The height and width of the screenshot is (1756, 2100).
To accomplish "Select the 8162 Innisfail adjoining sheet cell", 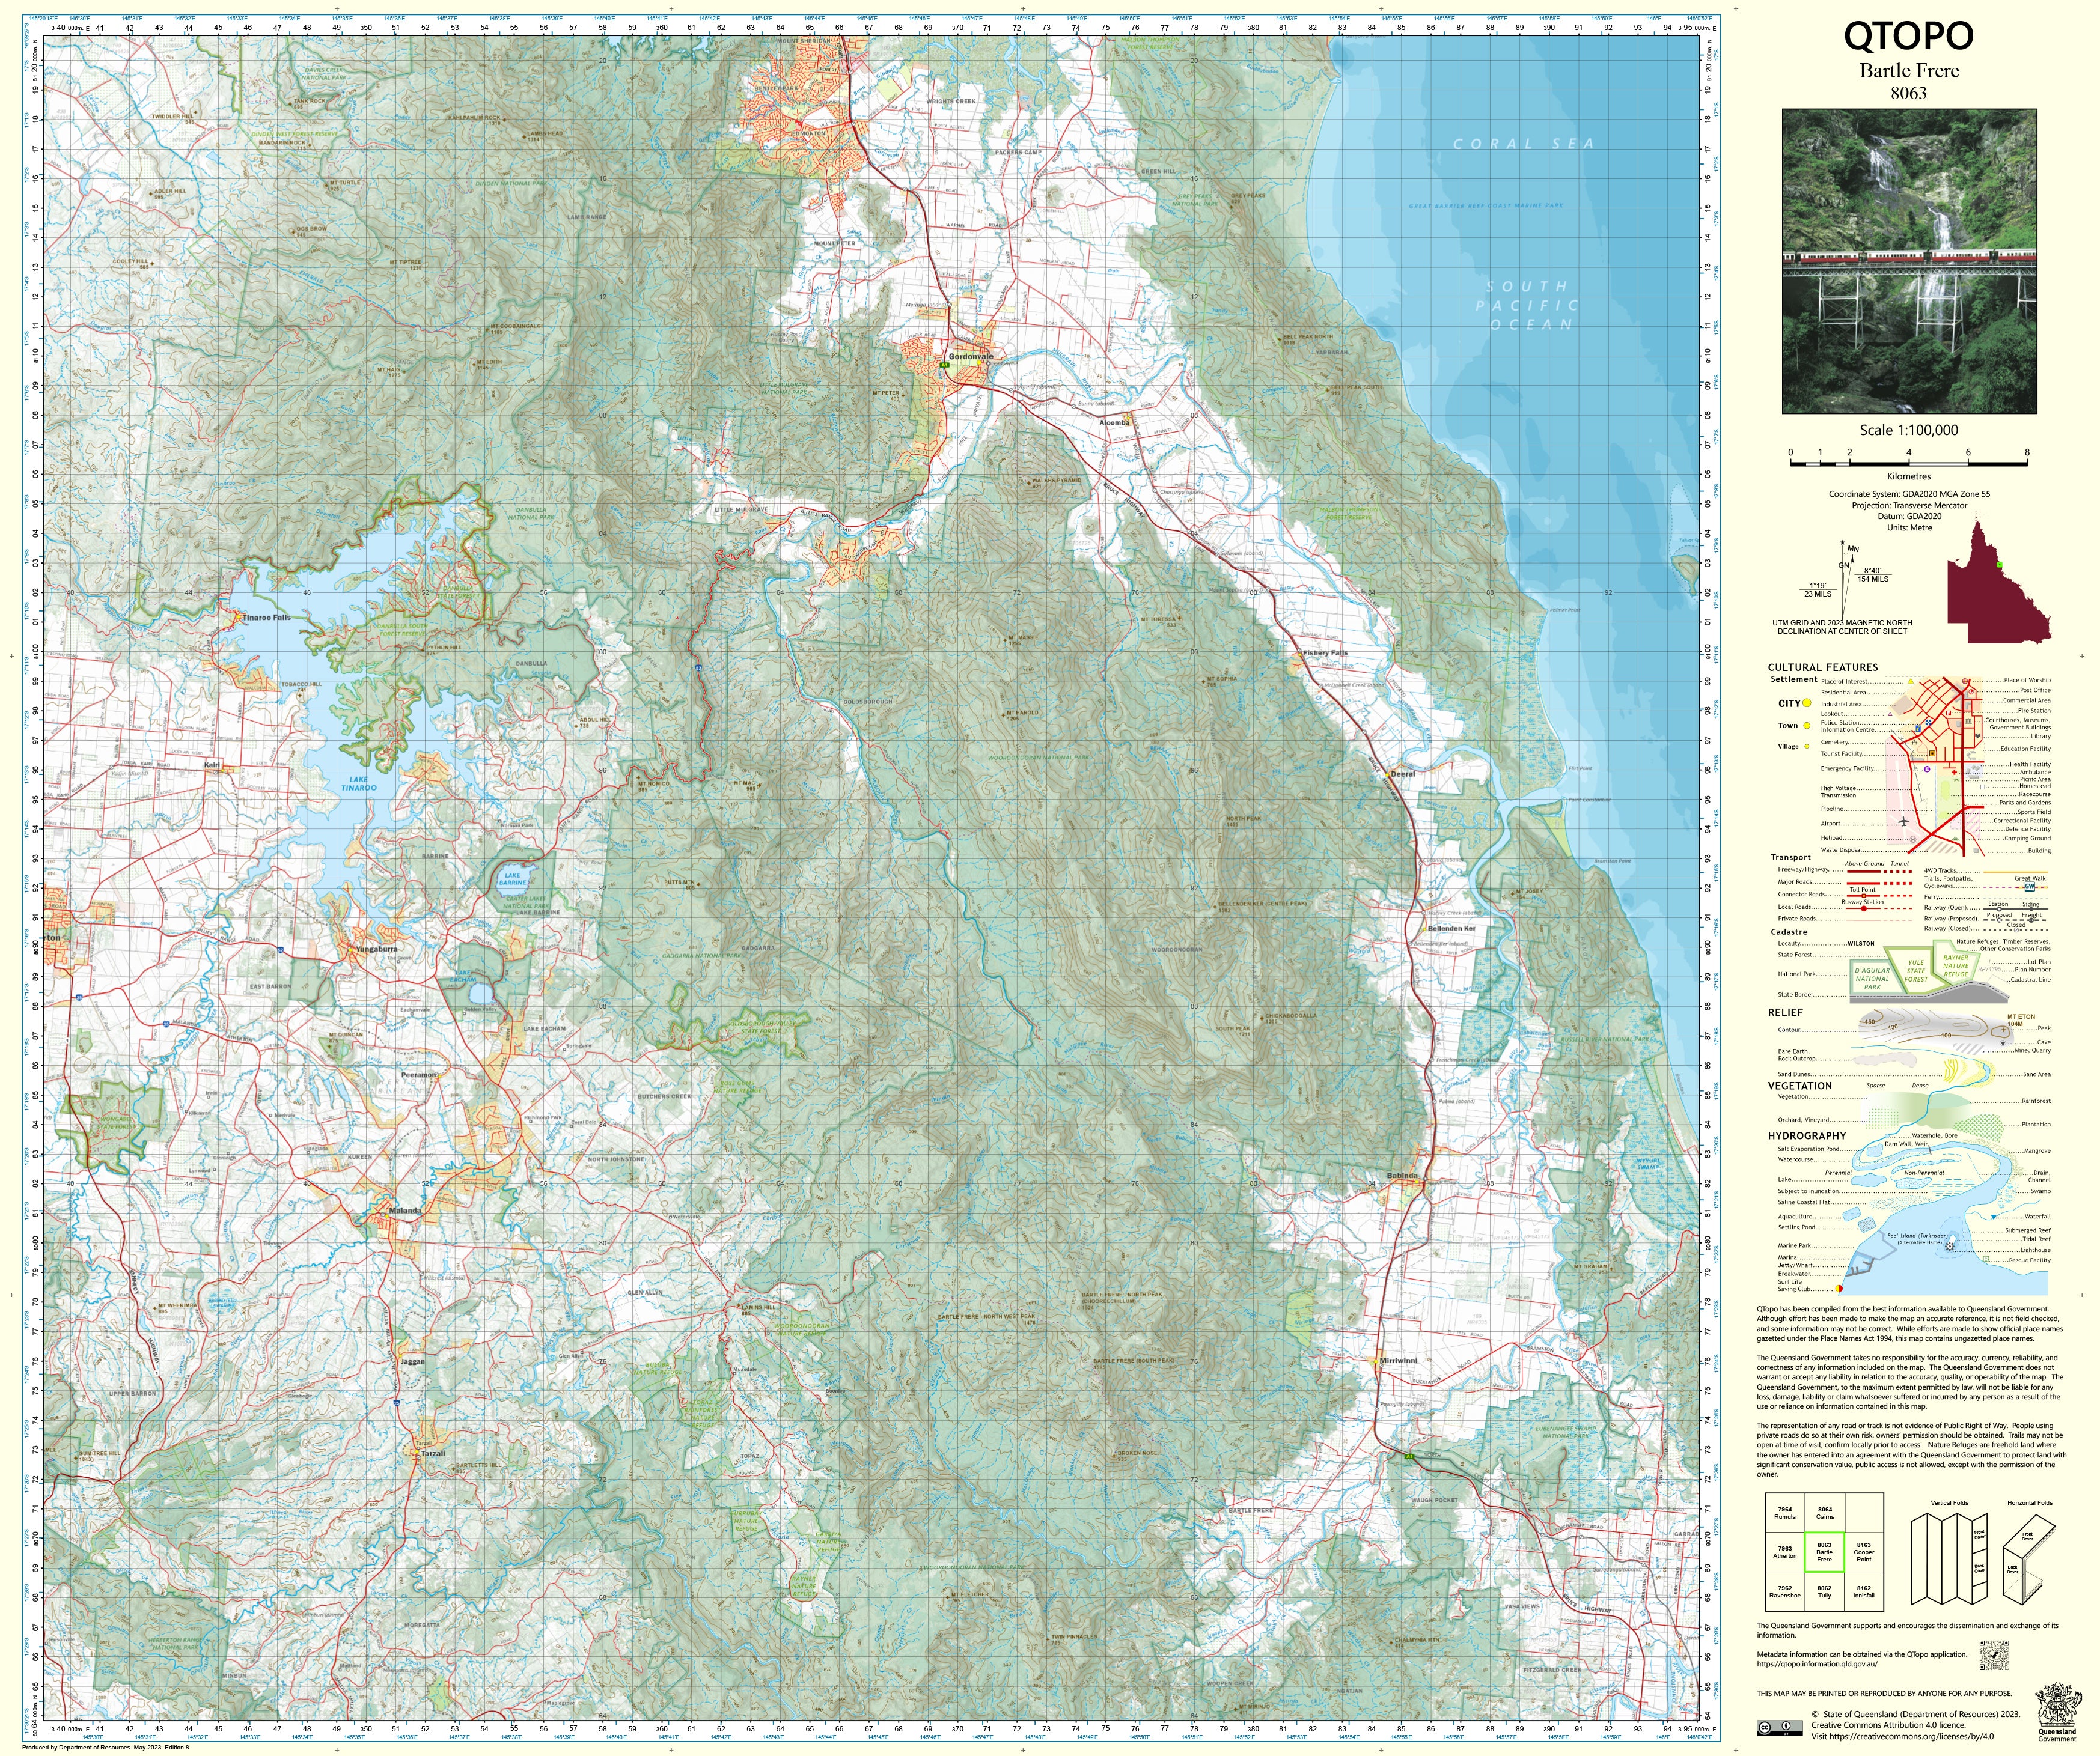I will tap(1864, 1591).
